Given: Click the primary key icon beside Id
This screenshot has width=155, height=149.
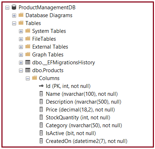Looking at the screenshot, I should pos(41,86).
